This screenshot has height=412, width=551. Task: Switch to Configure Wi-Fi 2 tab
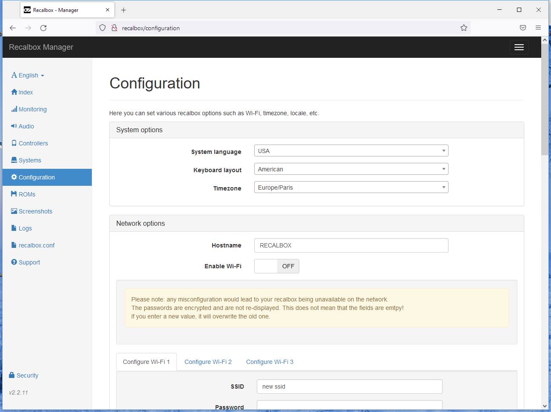tap(208, 362)
